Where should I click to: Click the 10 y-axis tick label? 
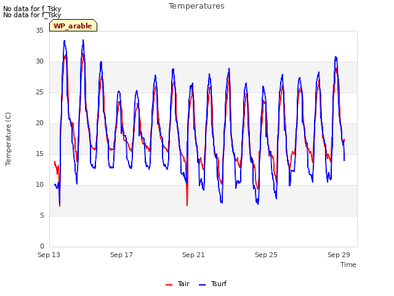tap(39, 185)
